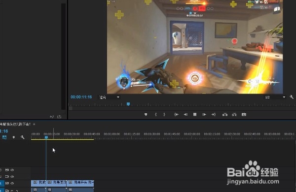Click the export arrow-box icon in the left panel
Viewport: 296px width, 192px height.
(x=59, y=117)
